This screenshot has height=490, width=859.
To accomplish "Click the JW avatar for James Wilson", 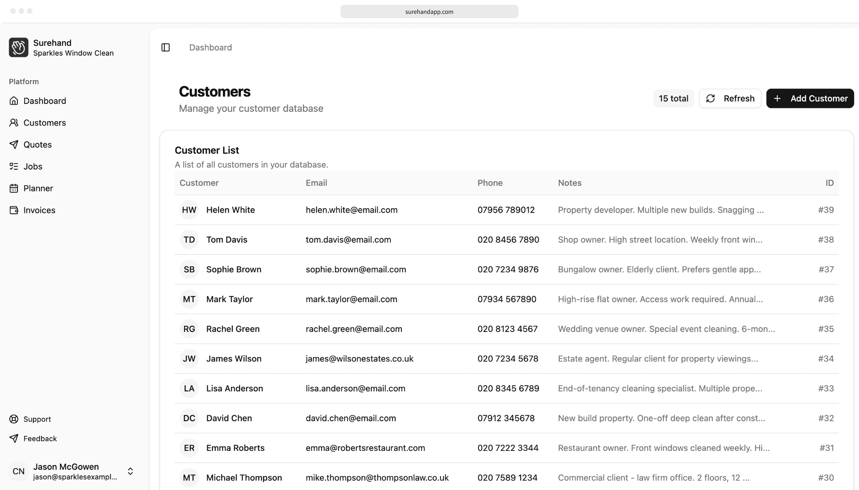I will click(x=189, y=358).
